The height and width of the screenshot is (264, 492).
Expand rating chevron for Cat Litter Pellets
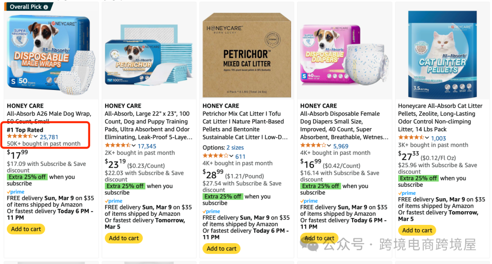(x=427, y=138)
